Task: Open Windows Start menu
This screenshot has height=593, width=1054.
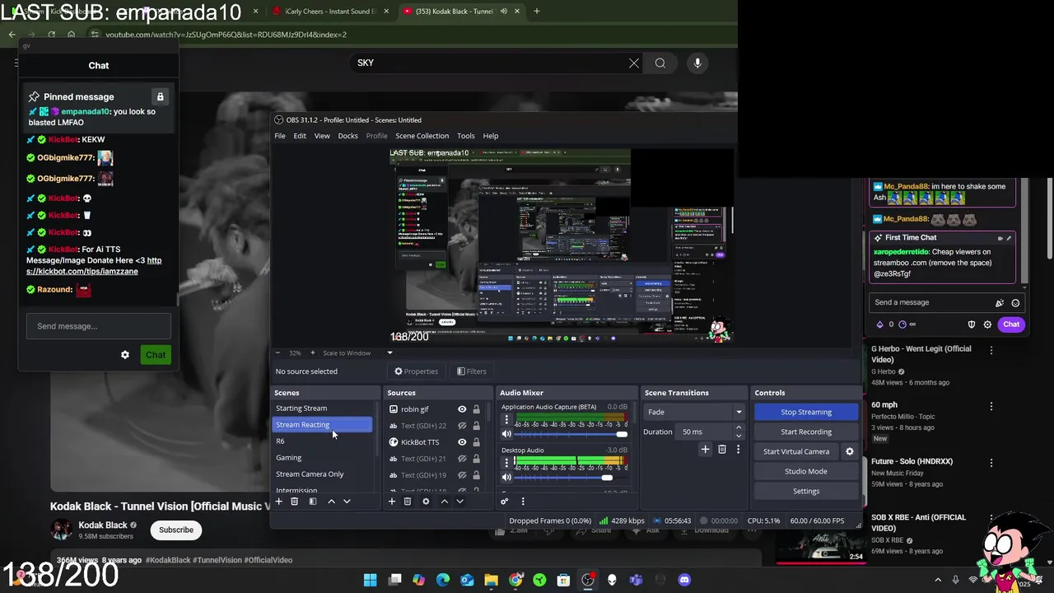Action: [x=371, y=580]
